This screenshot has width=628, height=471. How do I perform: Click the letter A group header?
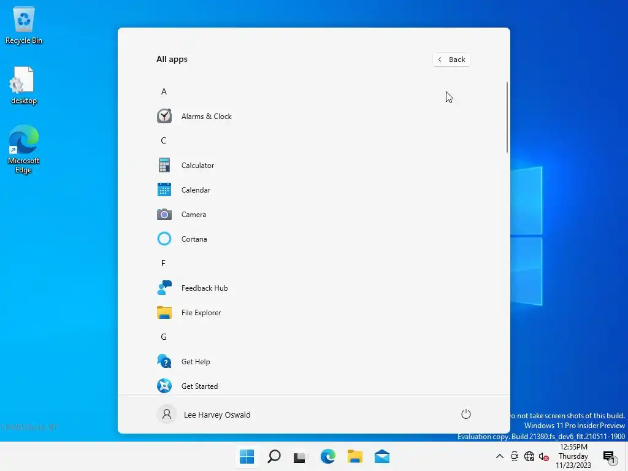pyautogui.click(x=164, y=92)
